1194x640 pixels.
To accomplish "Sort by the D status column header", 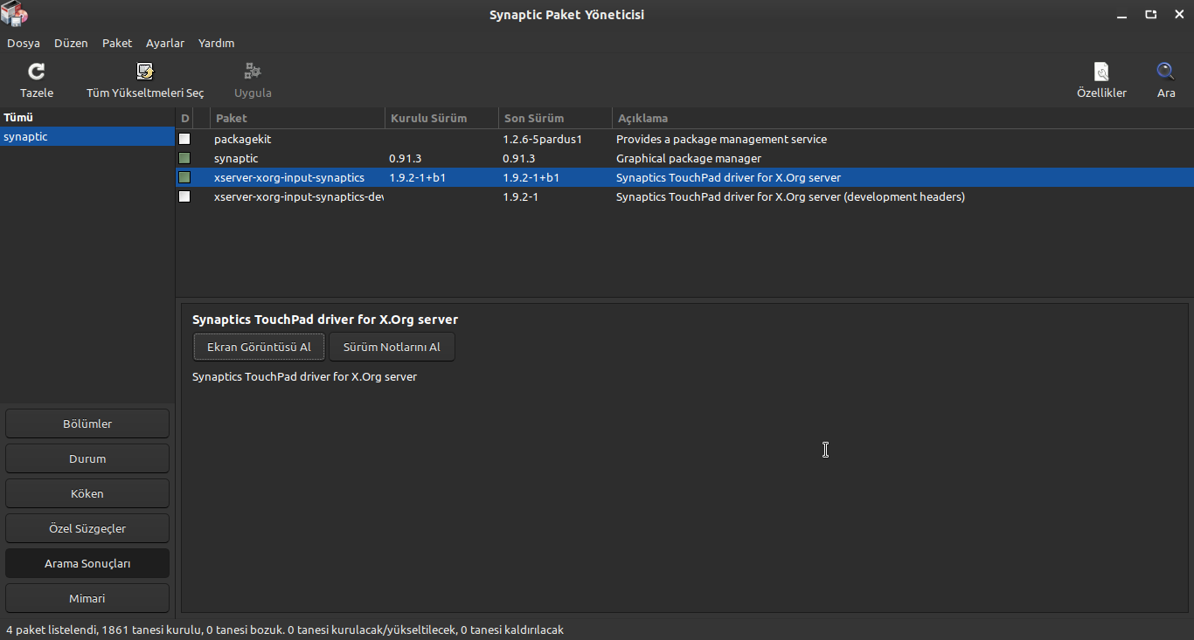I will point(184,118).
